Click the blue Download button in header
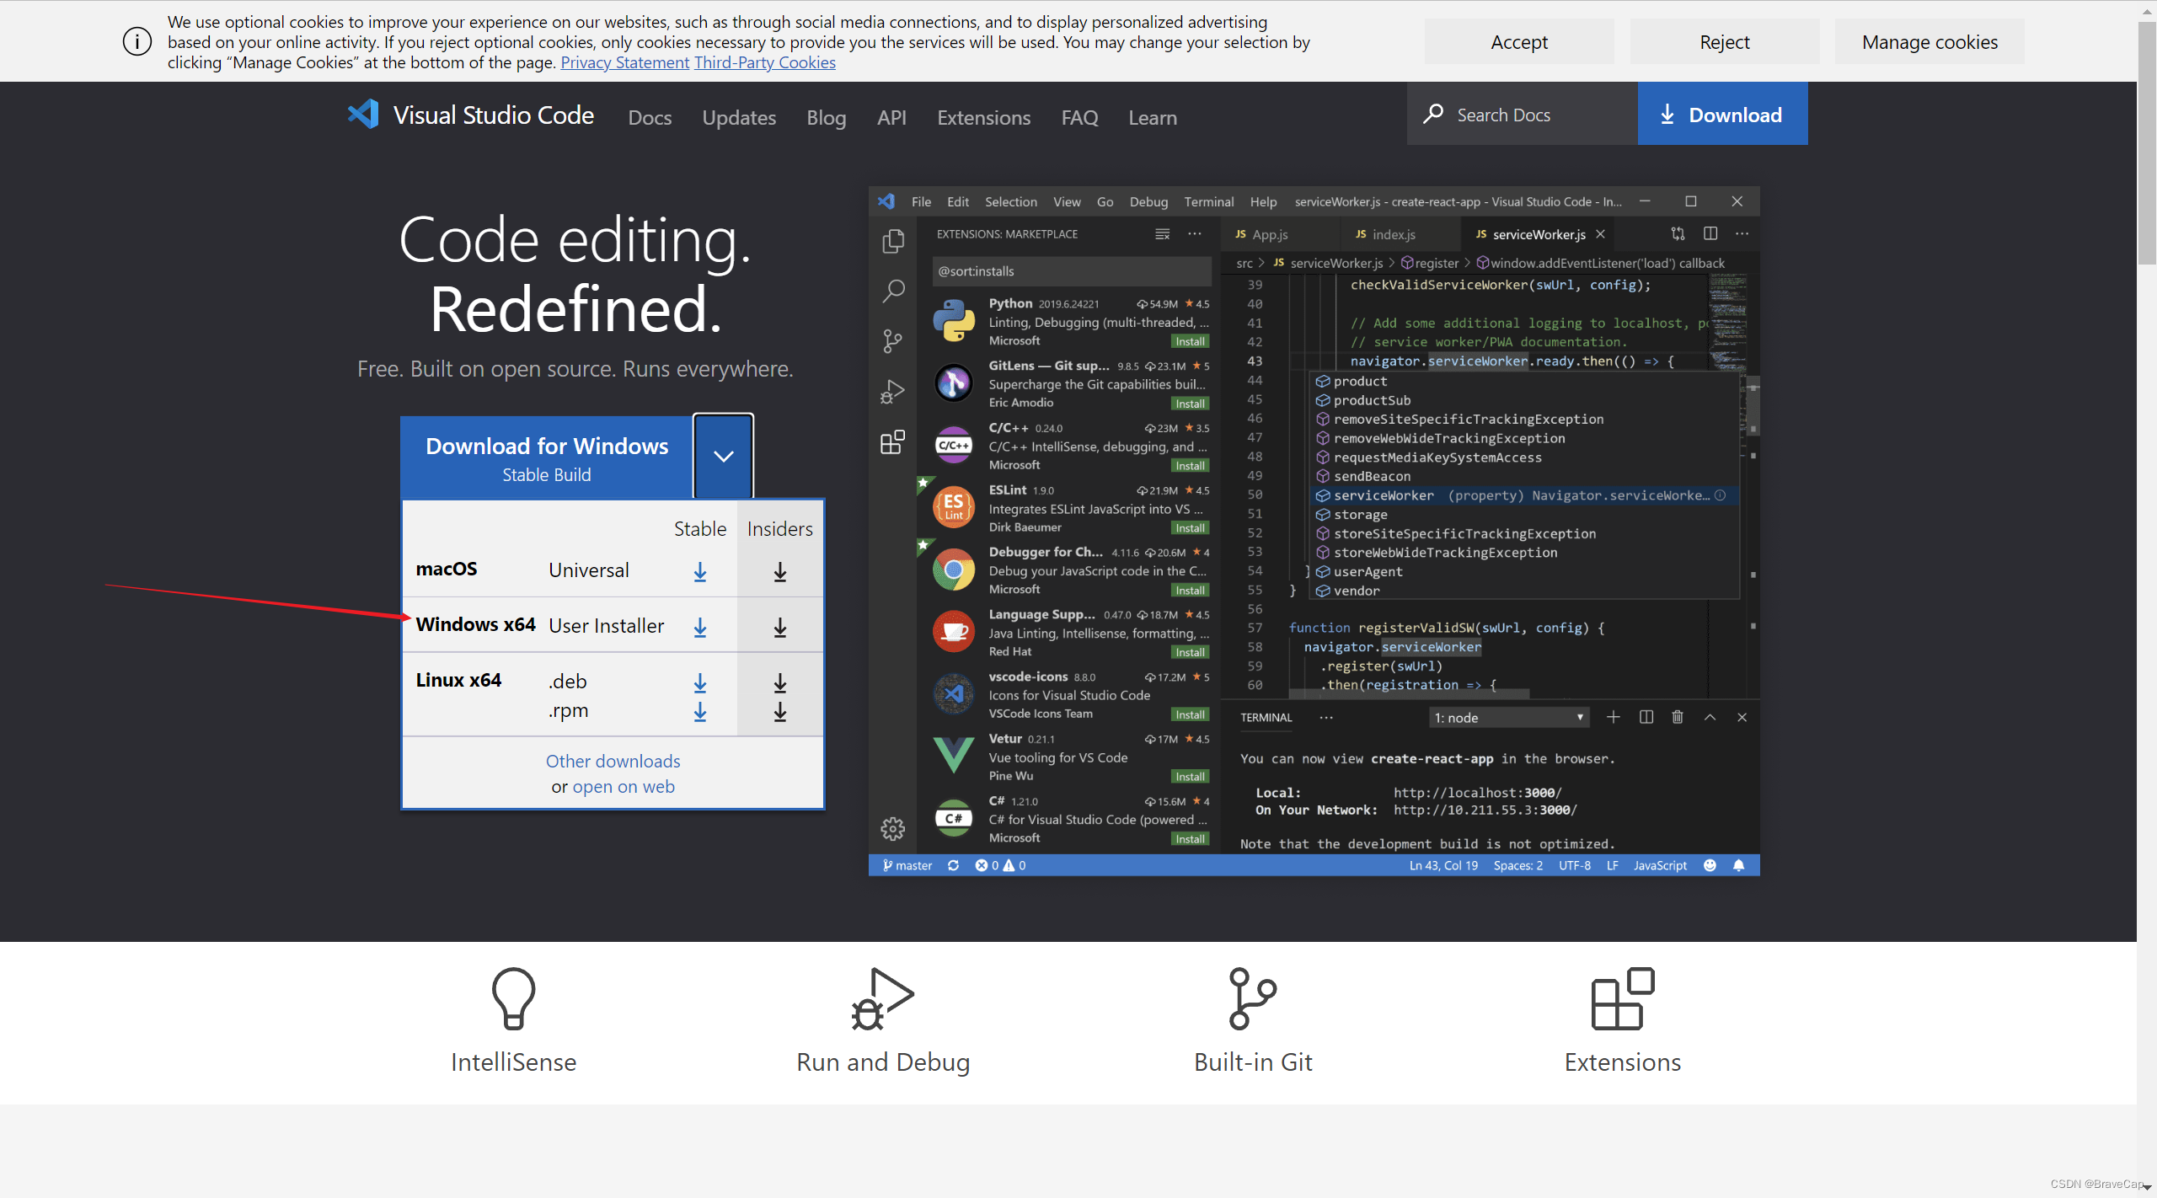 coord(1722,114)
